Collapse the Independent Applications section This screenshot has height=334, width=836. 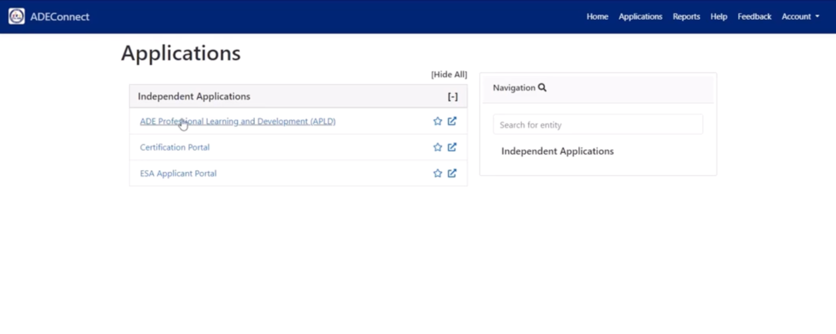pos(453,97)
